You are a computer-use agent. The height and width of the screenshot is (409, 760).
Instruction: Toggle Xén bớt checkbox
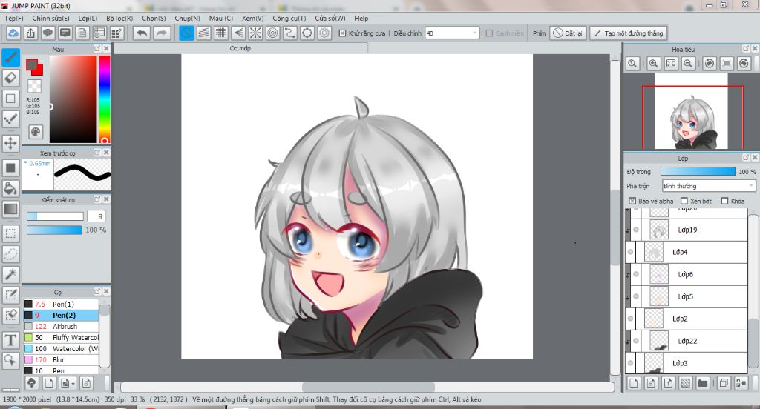point(684,201)
